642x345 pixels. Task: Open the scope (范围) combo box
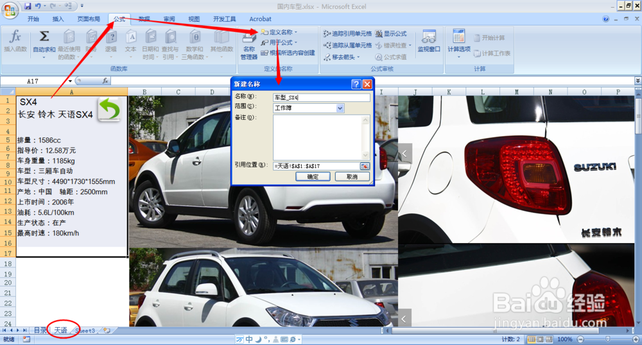tap(309, 108)
